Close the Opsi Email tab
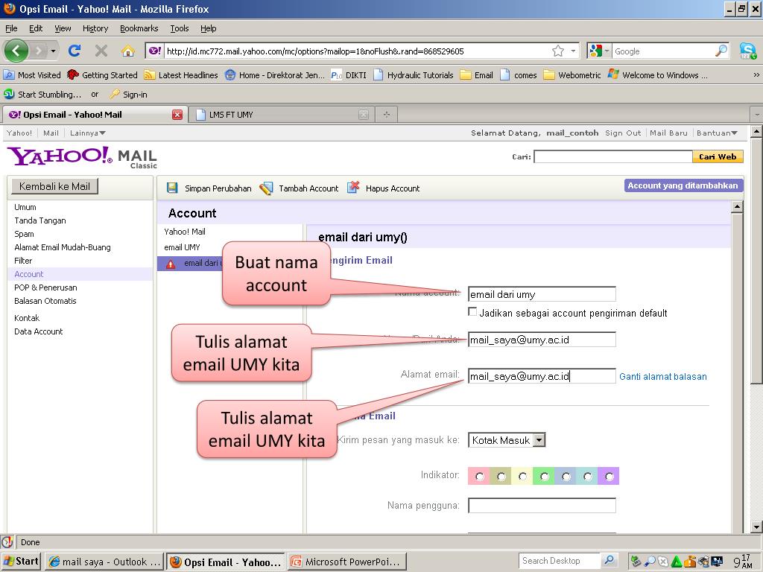Screen dimensions: 763x572 pos(177,115)
